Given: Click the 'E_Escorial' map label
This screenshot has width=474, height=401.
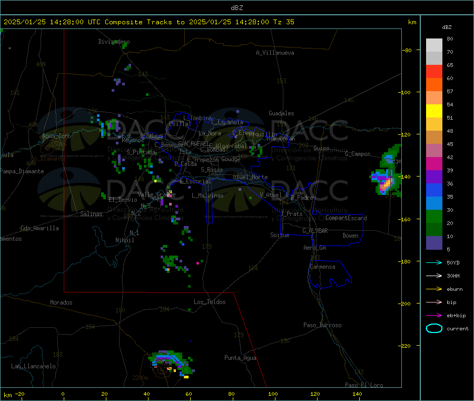Looking at the screenshot, I should pyautogui.click(x=195, y=181).
